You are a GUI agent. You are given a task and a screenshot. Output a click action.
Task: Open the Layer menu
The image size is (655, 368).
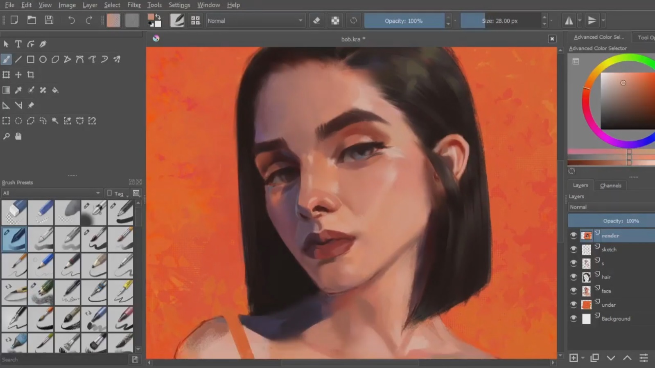tap(90, 5)
